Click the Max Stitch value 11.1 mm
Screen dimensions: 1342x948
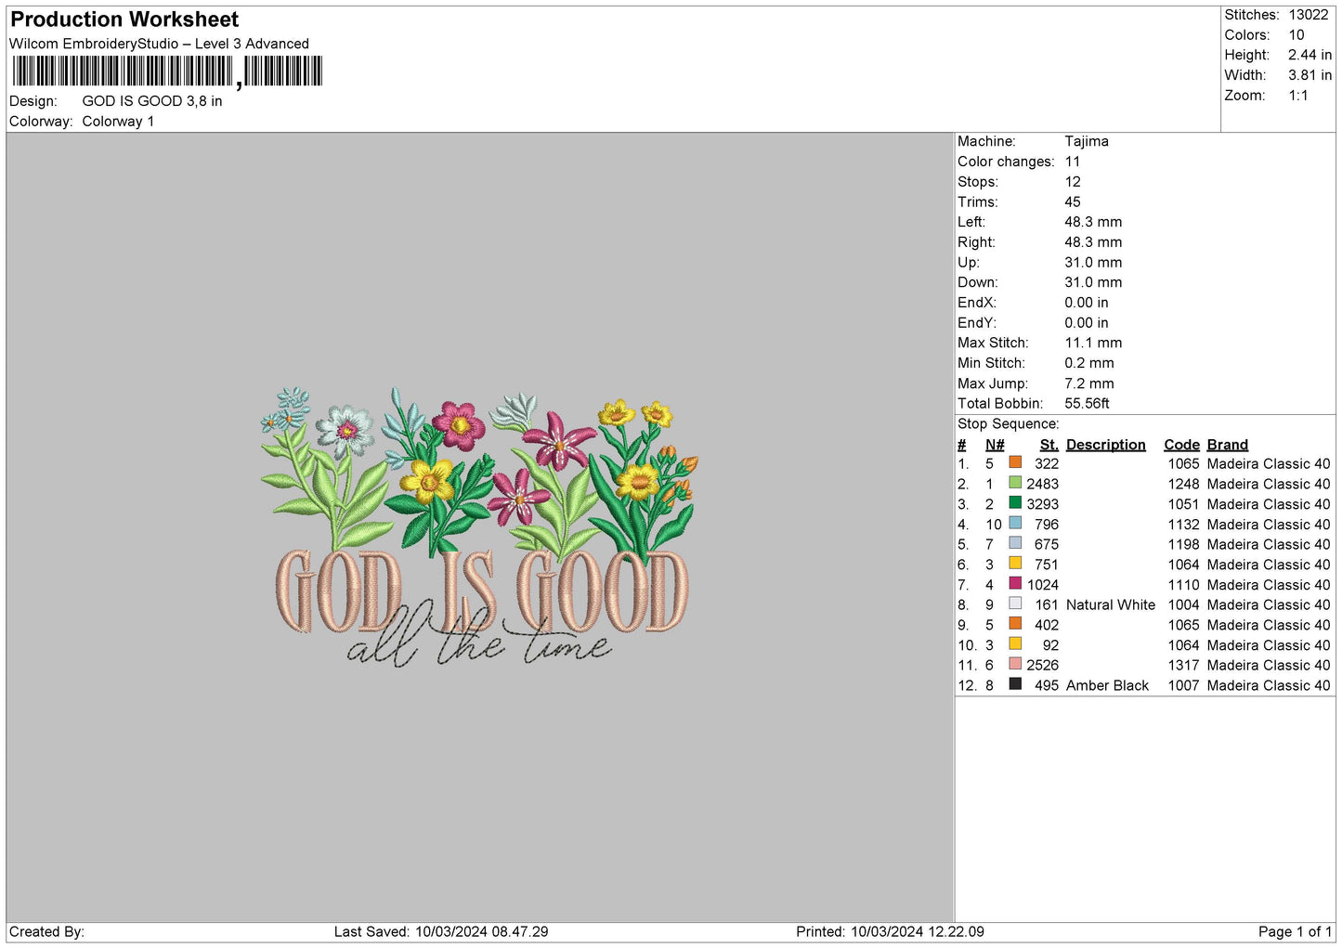point(1093,343)
